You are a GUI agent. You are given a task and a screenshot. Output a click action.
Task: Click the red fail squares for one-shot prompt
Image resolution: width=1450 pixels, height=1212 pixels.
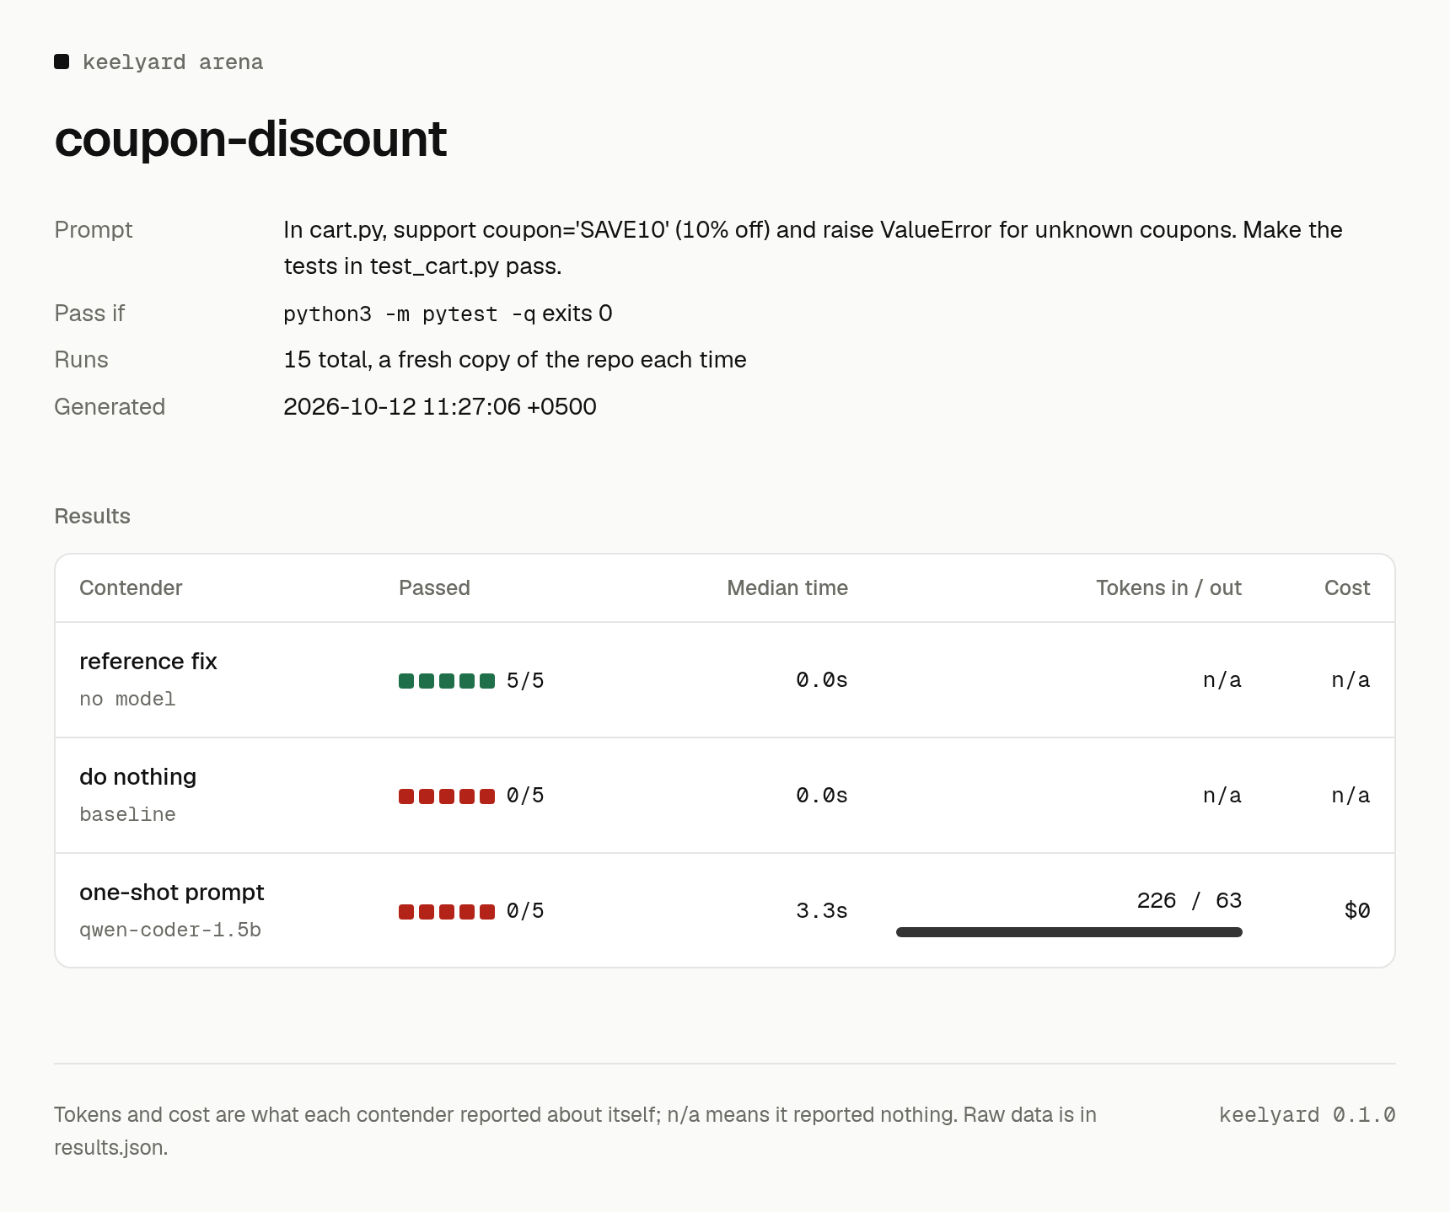[x=447, y=912]
